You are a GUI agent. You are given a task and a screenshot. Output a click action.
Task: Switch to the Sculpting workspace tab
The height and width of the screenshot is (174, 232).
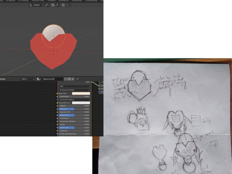click(x=11, y=1)
